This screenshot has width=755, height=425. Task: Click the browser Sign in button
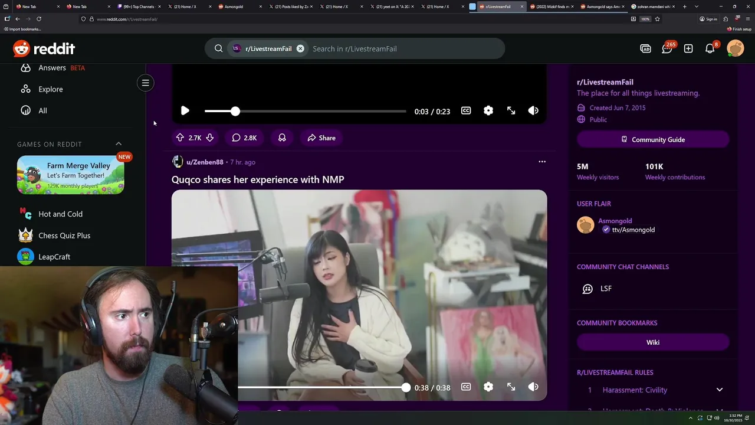tap(708, 19)
